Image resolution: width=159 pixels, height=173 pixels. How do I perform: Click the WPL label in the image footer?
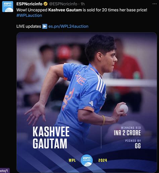pos(72,161)
